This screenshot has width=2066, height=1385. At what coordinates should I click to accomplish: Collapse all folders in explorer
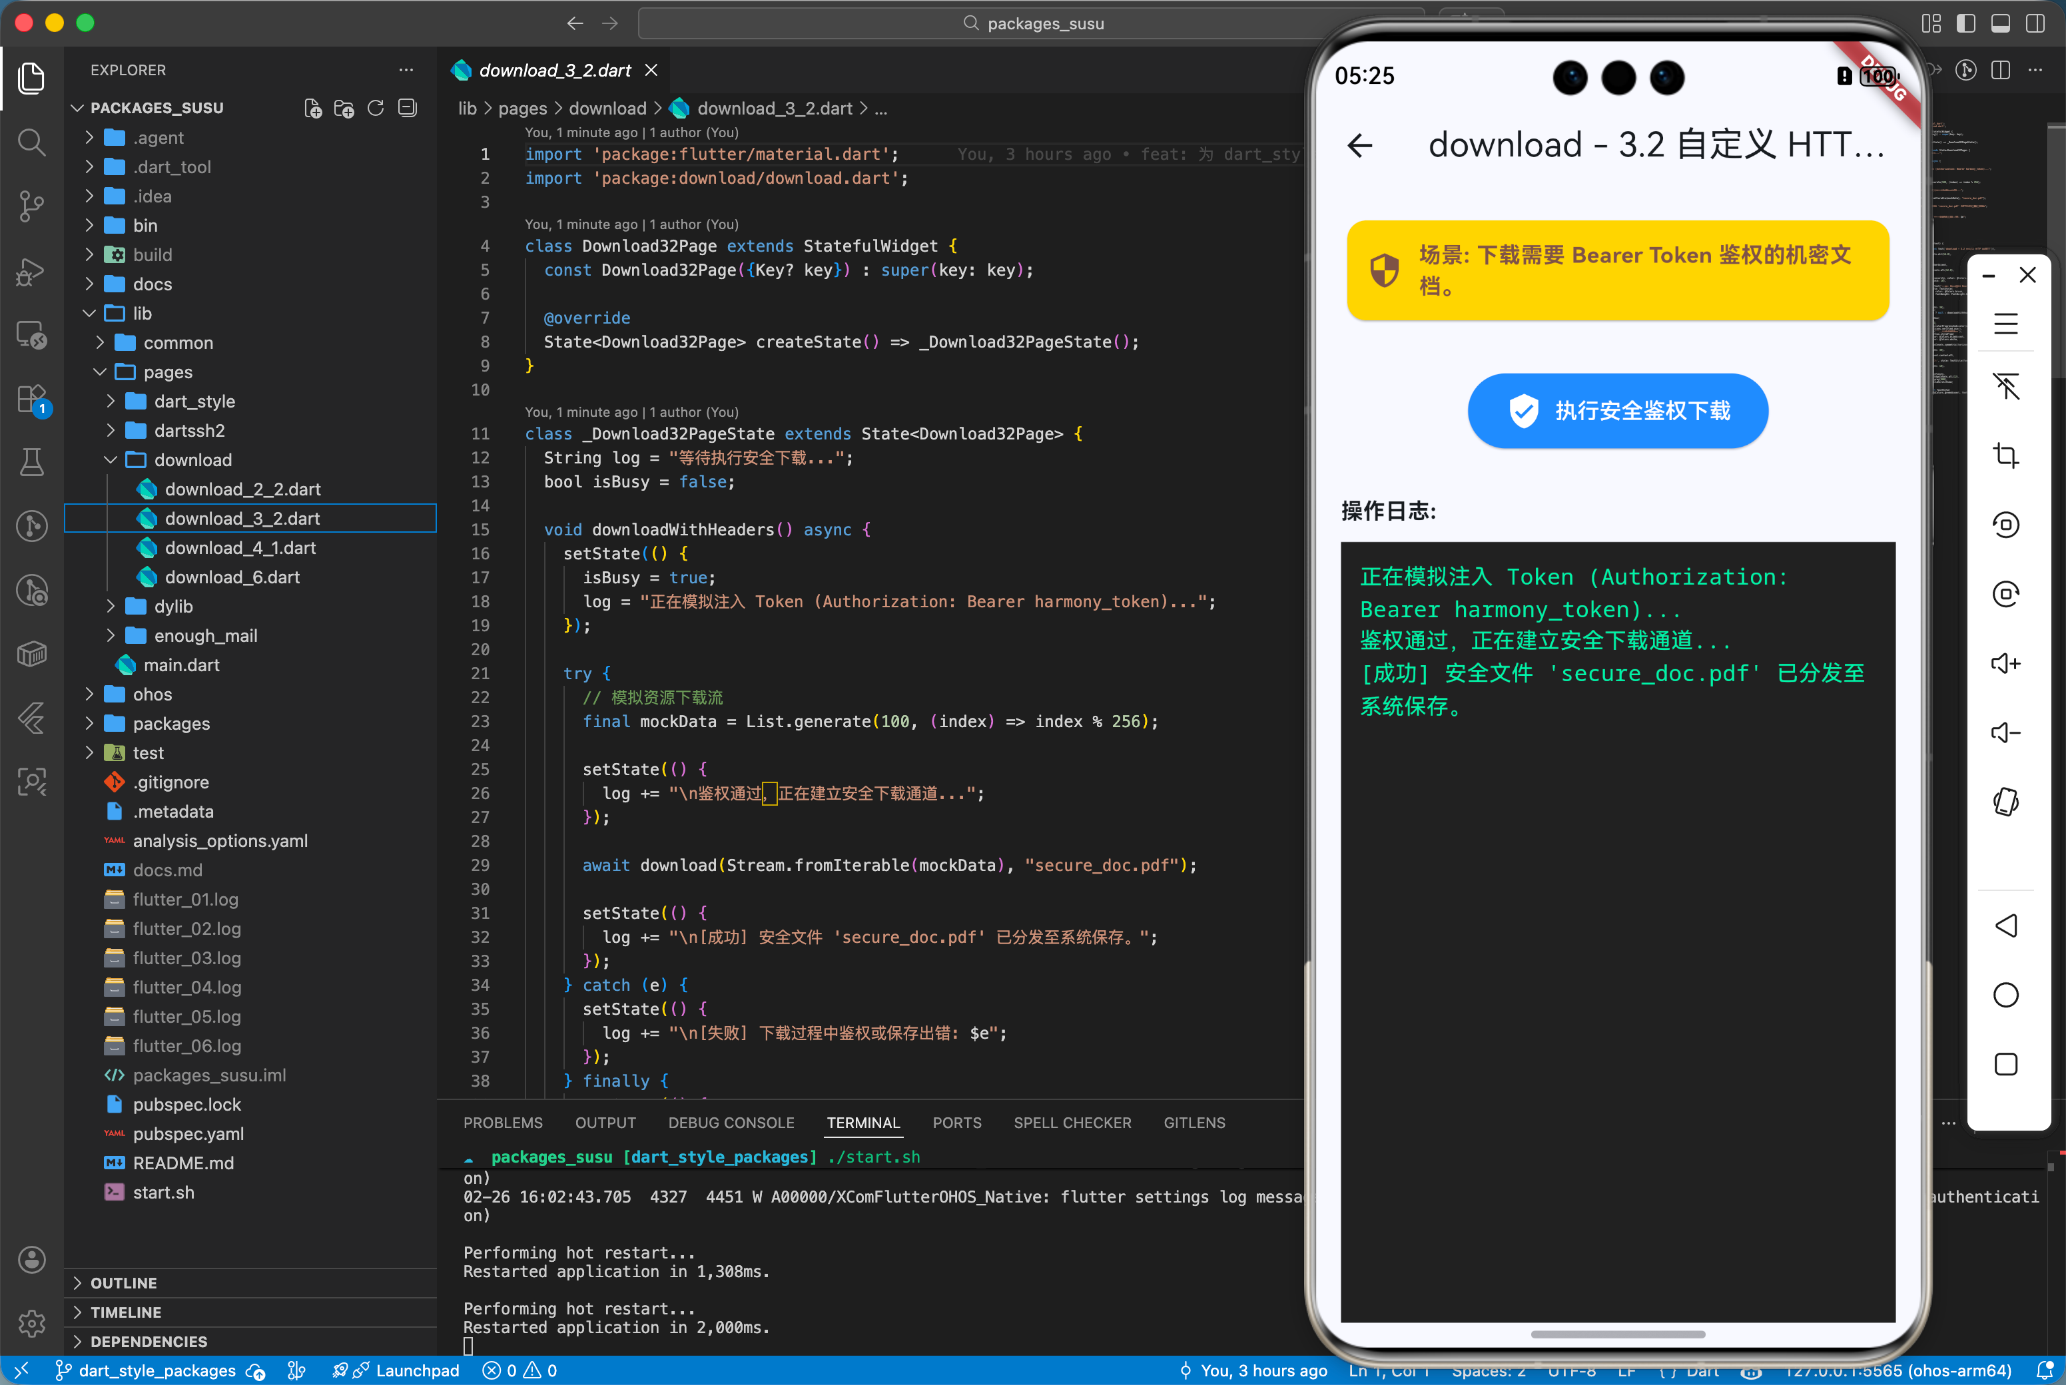[407, 108]
